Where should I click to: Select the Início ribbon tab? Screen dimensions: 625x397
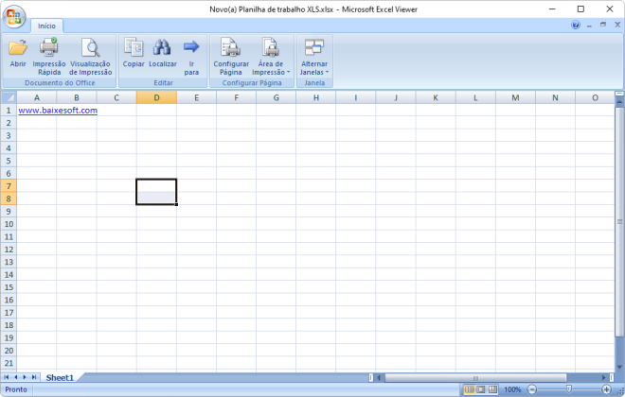pos(46,26)
